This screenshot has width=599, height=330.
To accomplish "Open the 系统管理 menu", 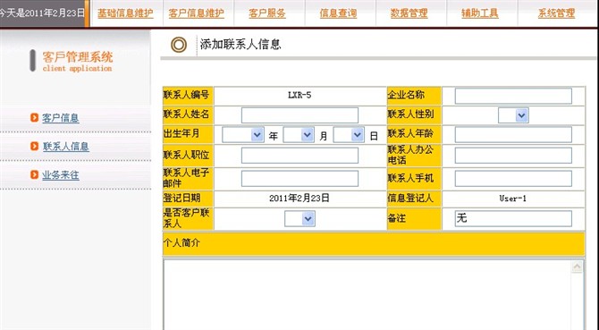I will tap(556, 13).
